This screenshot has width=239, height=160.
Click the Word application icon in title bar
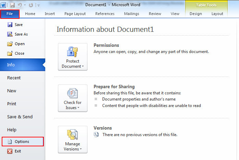click(3, 5)
